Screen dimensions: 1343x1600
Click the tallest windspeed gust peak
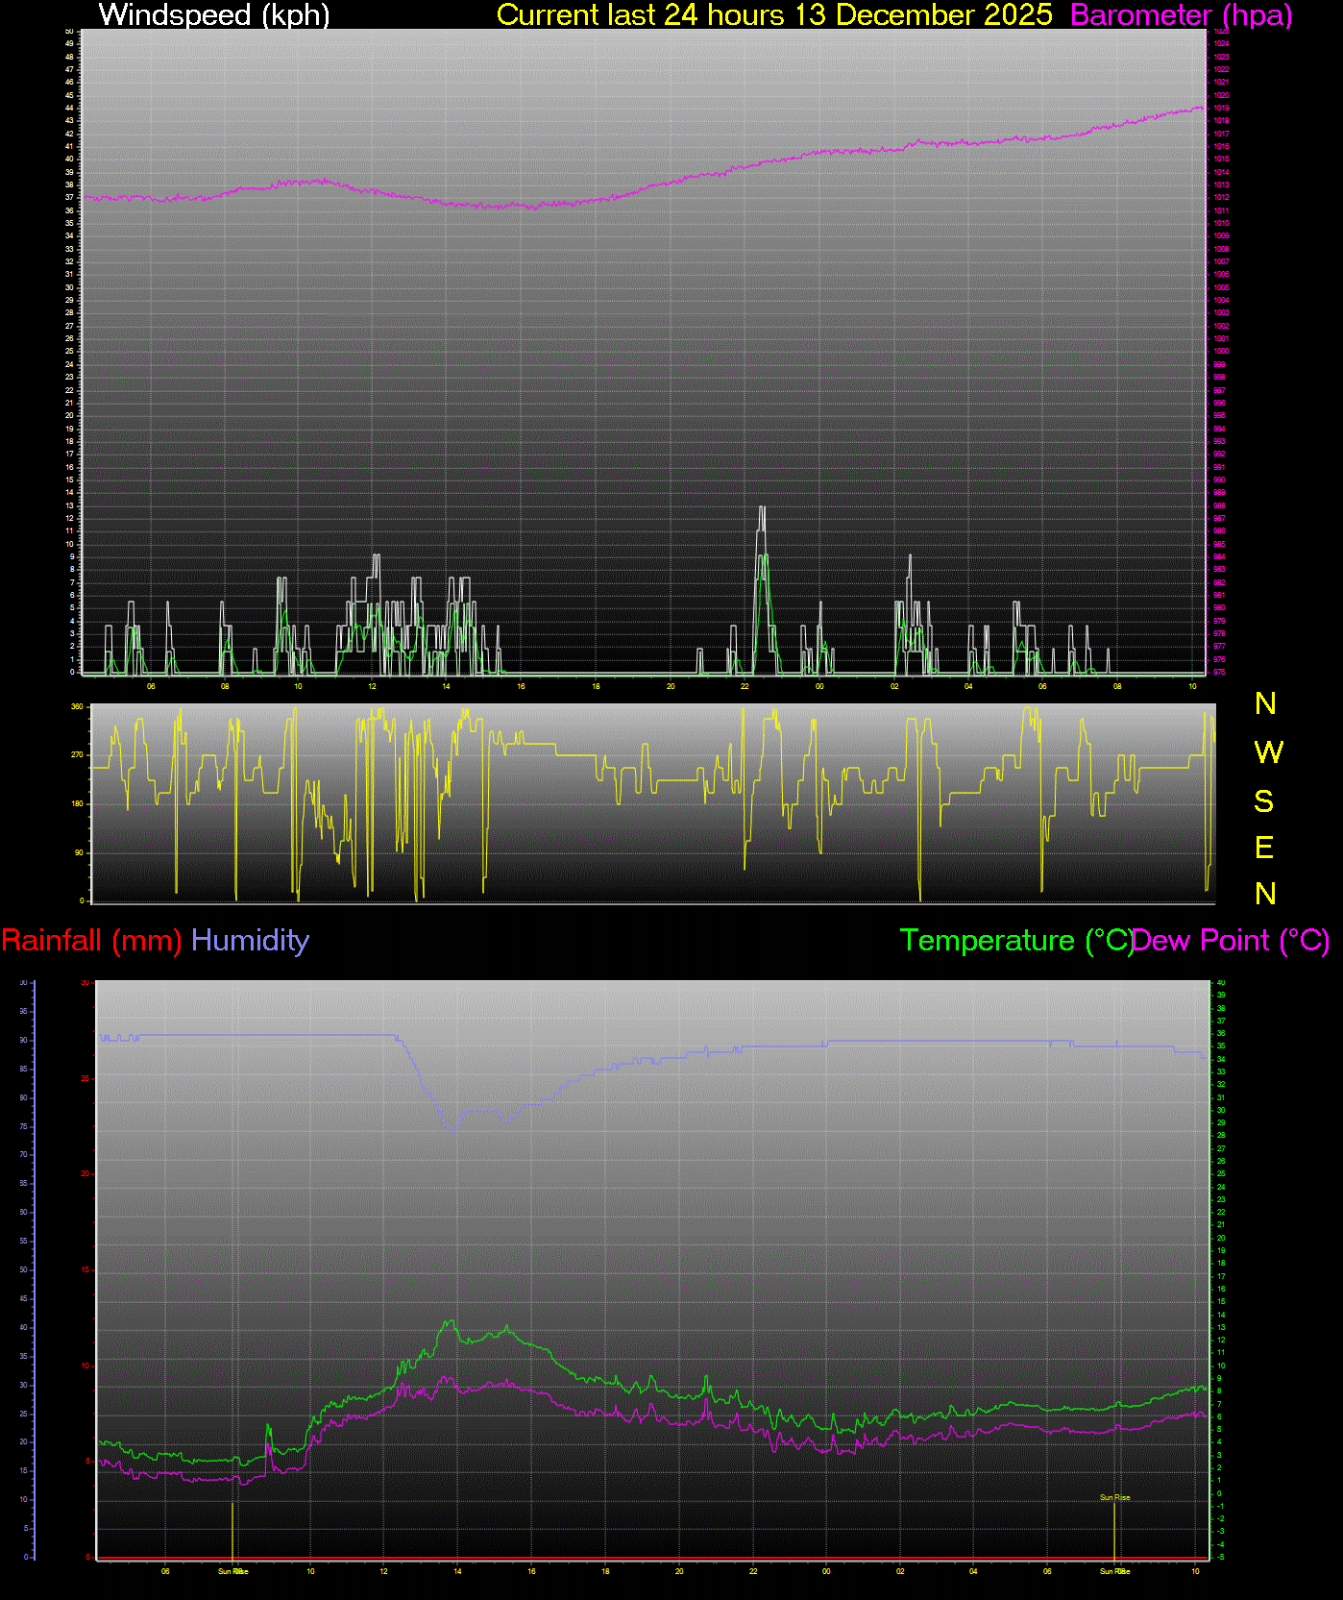pos(762,507)
